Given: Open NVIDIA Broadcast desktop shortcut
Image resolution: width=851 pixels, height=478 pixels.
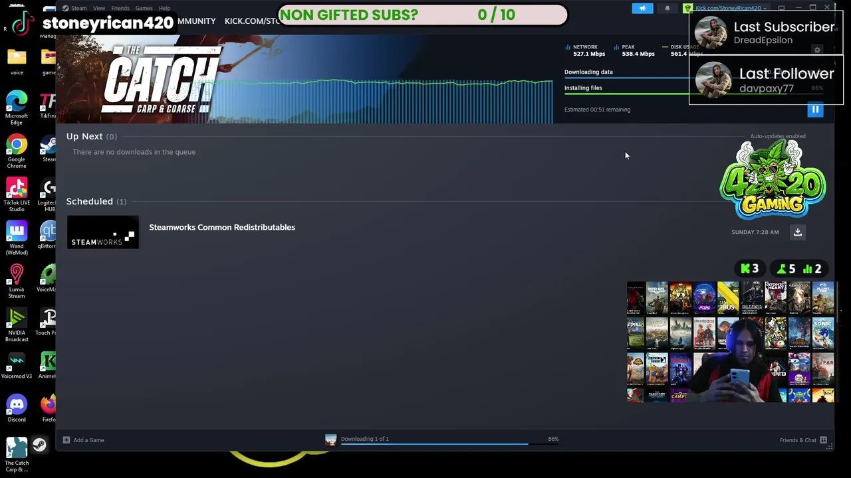Looking at the screenshot, I should pos(17,325).
